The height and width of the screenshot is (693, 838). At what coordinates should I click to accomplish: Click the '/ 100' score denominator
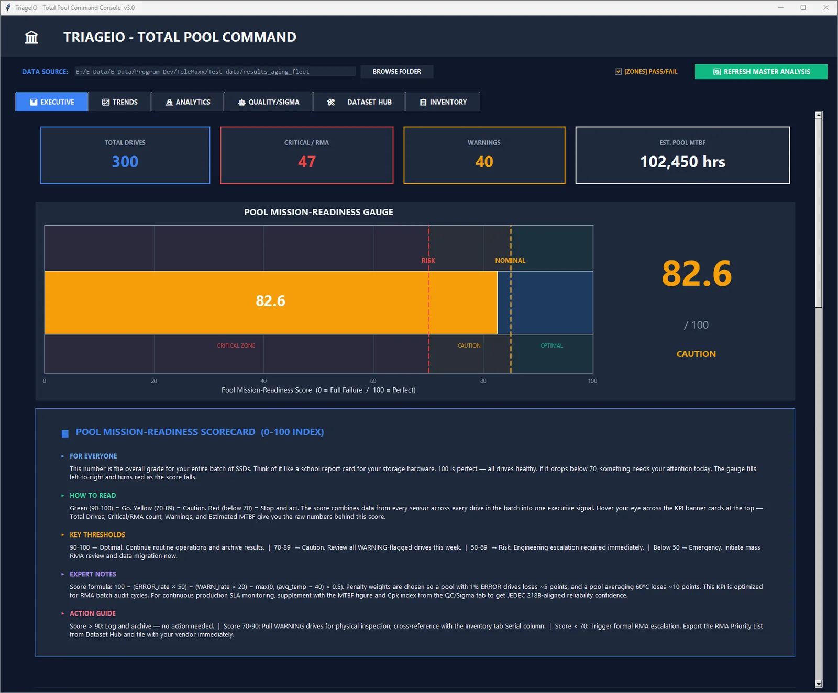[696, 325]
